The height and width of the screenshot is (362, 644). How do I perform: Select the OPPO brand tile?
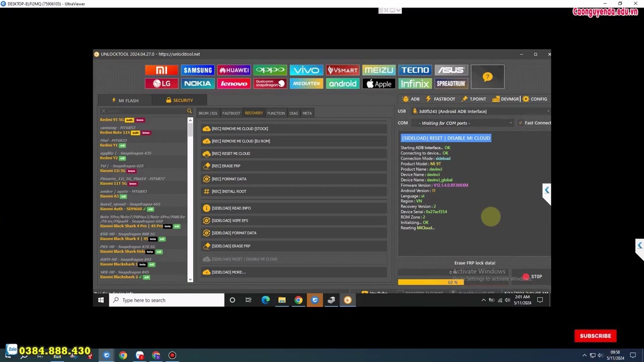(x=270, y=70)
